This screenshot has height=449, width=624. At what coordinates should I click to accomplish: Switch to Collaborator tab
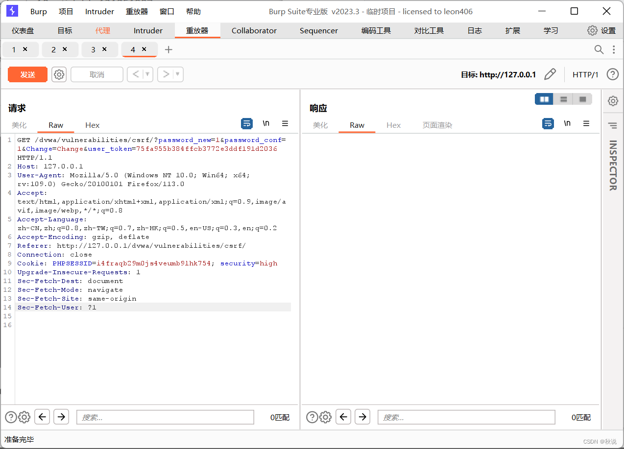click(254, 30)
